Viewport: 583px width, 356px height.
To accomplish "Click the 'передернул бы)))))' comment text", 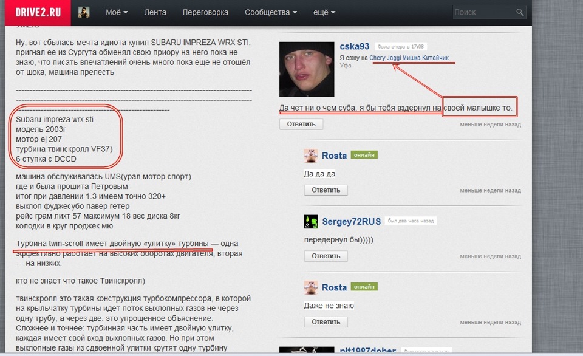I will [x=339, y=239].
